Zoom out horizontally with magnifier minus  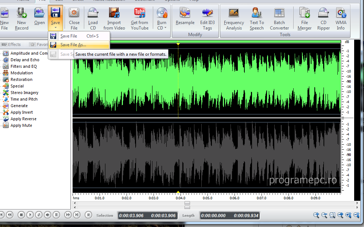click(x=324, y=215)
